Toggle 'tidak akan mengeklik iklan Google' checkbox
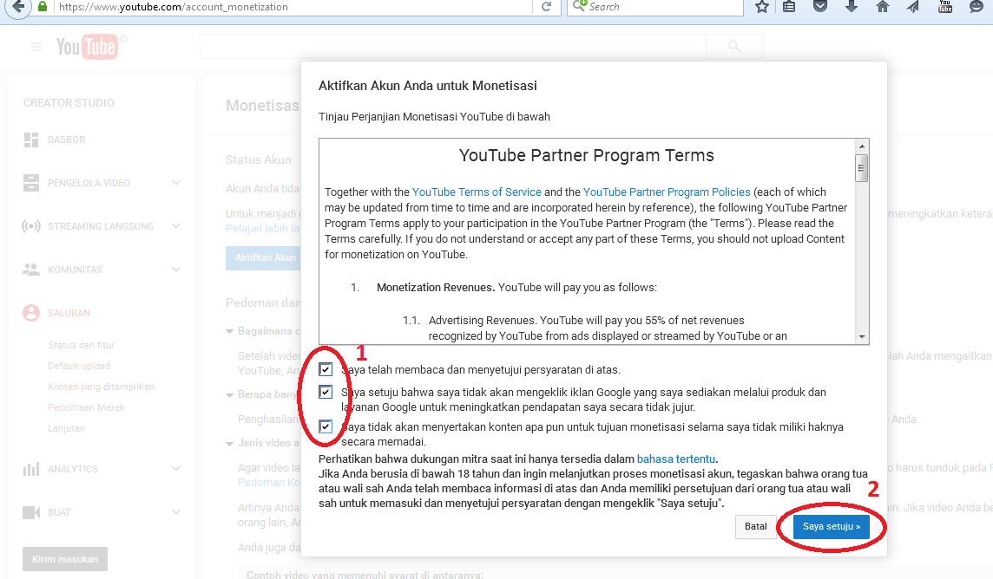 pyautogui.click(x=326, y=392)
